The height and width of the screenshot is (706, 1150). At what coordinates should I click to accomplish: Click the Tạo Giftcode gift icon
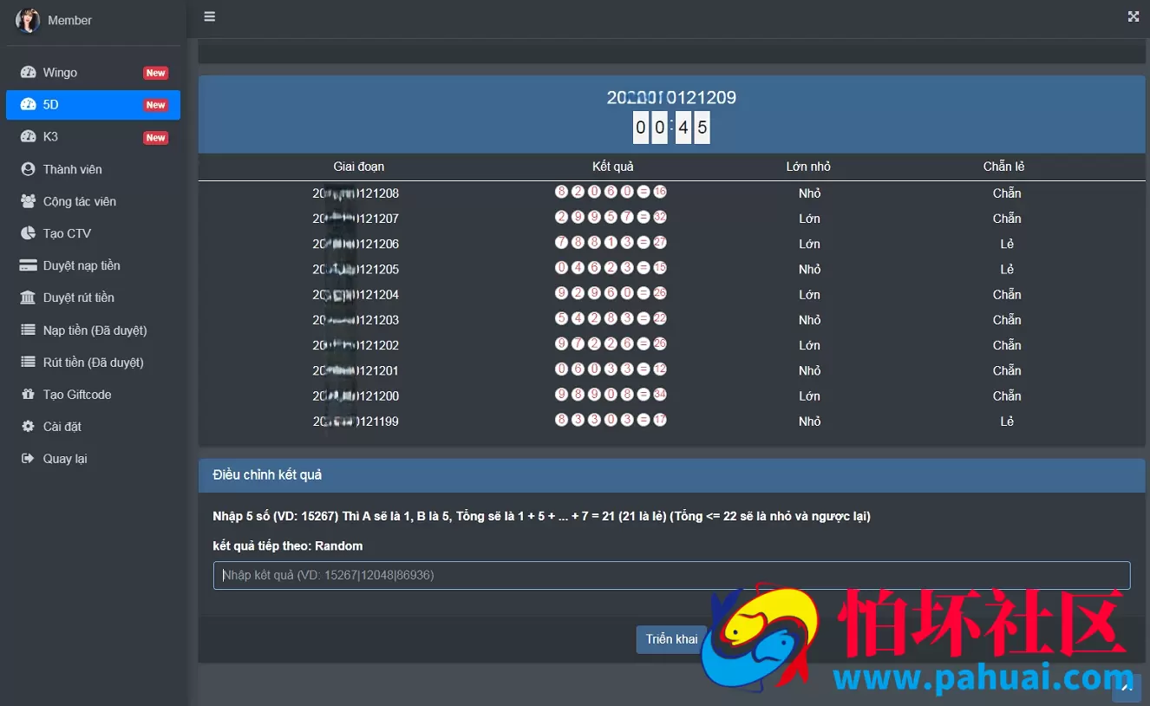point(28,395)
